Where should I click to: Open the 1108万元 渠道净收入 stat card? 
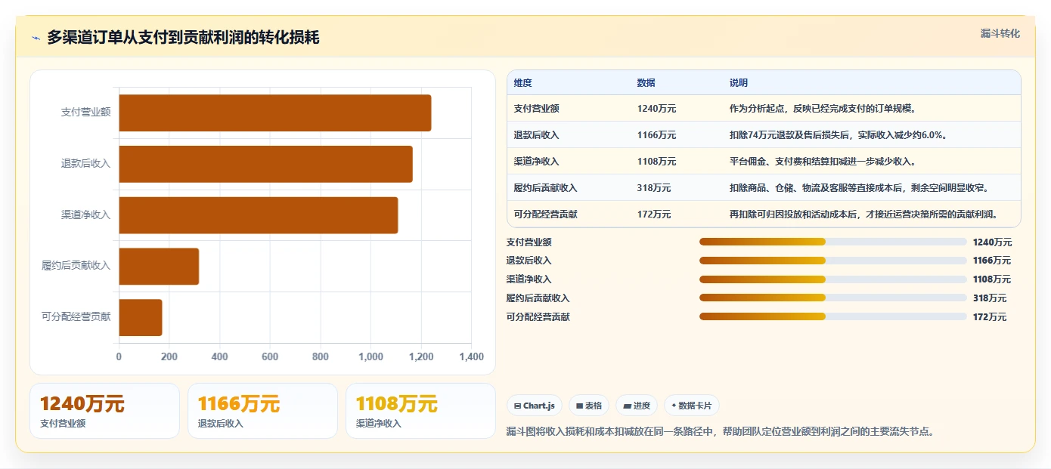(420, 411)
